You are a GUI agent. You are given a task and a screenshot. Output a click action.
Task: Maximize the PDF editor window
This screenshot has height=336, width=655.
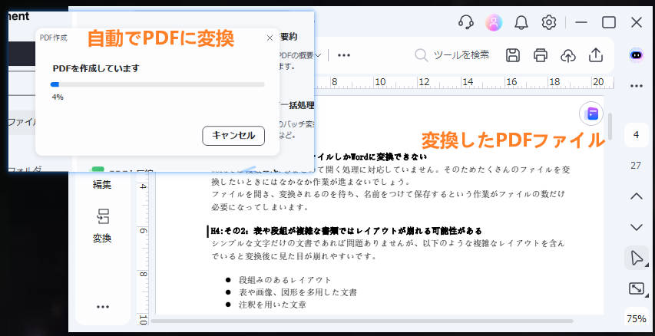609,22
